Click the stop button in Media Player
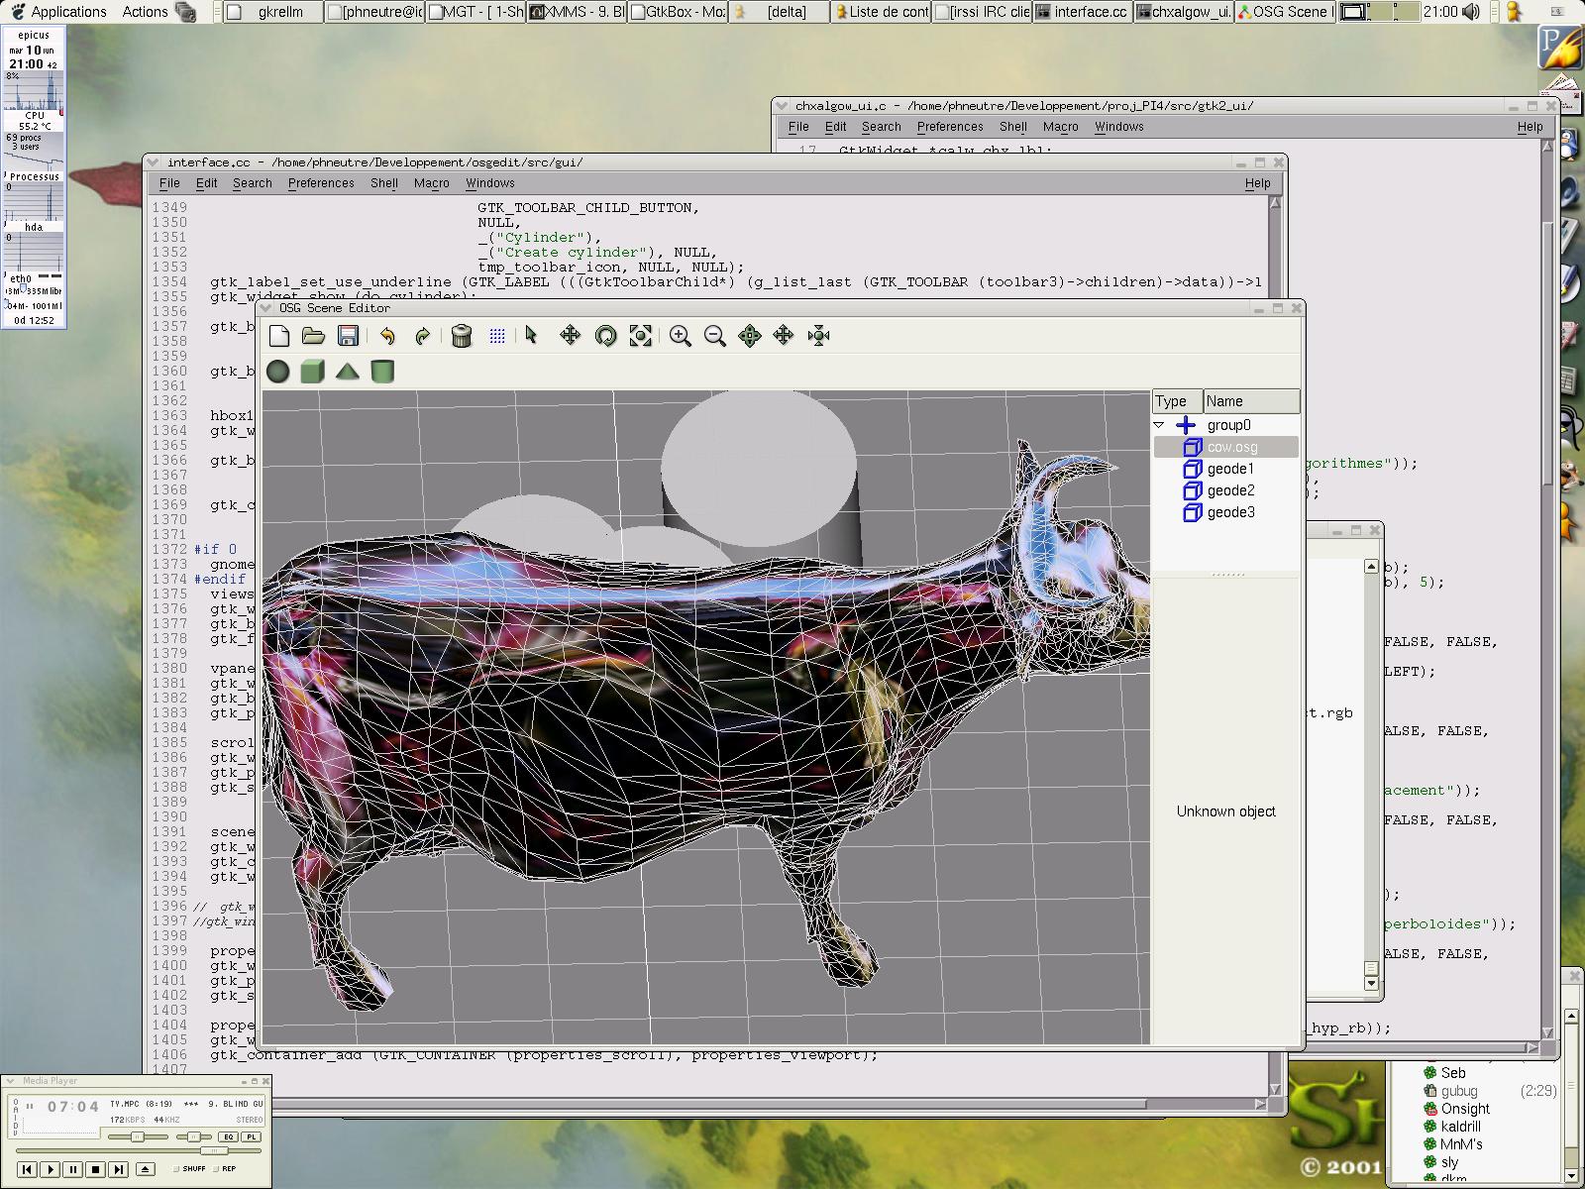The image size is (1585, 1189). pos(95,1169)
